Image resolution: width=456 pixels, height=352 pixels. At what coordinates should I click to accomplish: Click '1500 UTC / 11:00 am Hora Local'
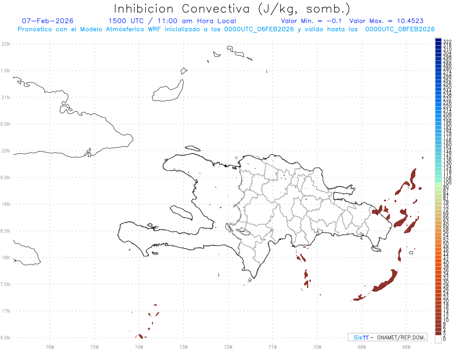(x=172, y=21)
